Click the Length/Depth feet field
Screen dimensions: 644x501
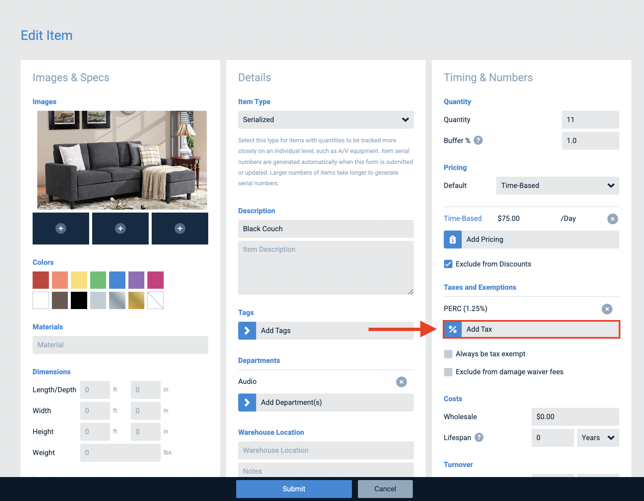coord(95,390)
